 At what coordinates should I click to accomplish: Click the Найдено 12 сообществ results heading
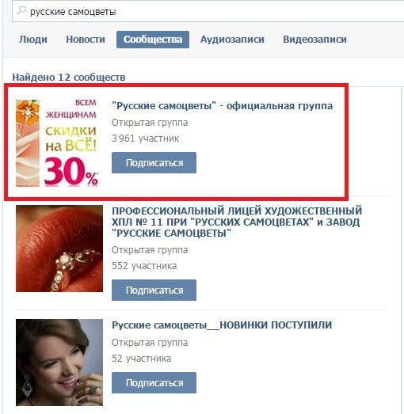coord(69,78)
